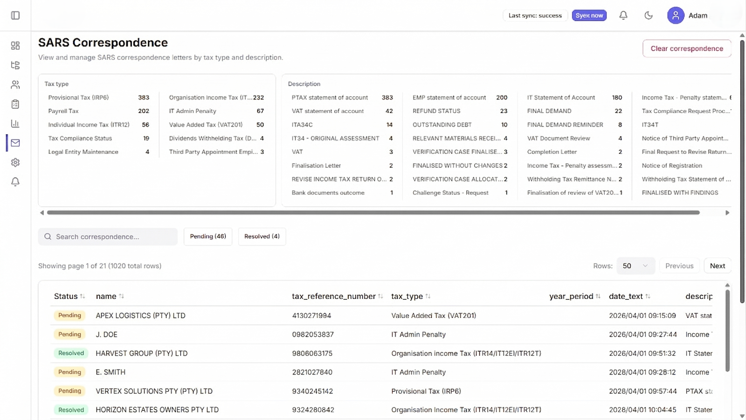Toggle the sidebar panel icon
The image size is (746, 420).
coord(15,15)
